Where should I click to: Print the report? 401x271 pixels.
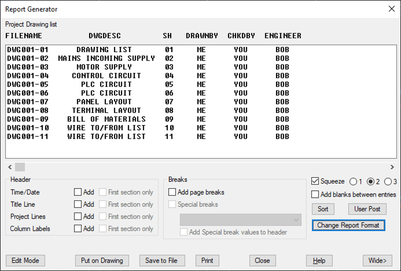pyautogui.click(x=207, y=260)
